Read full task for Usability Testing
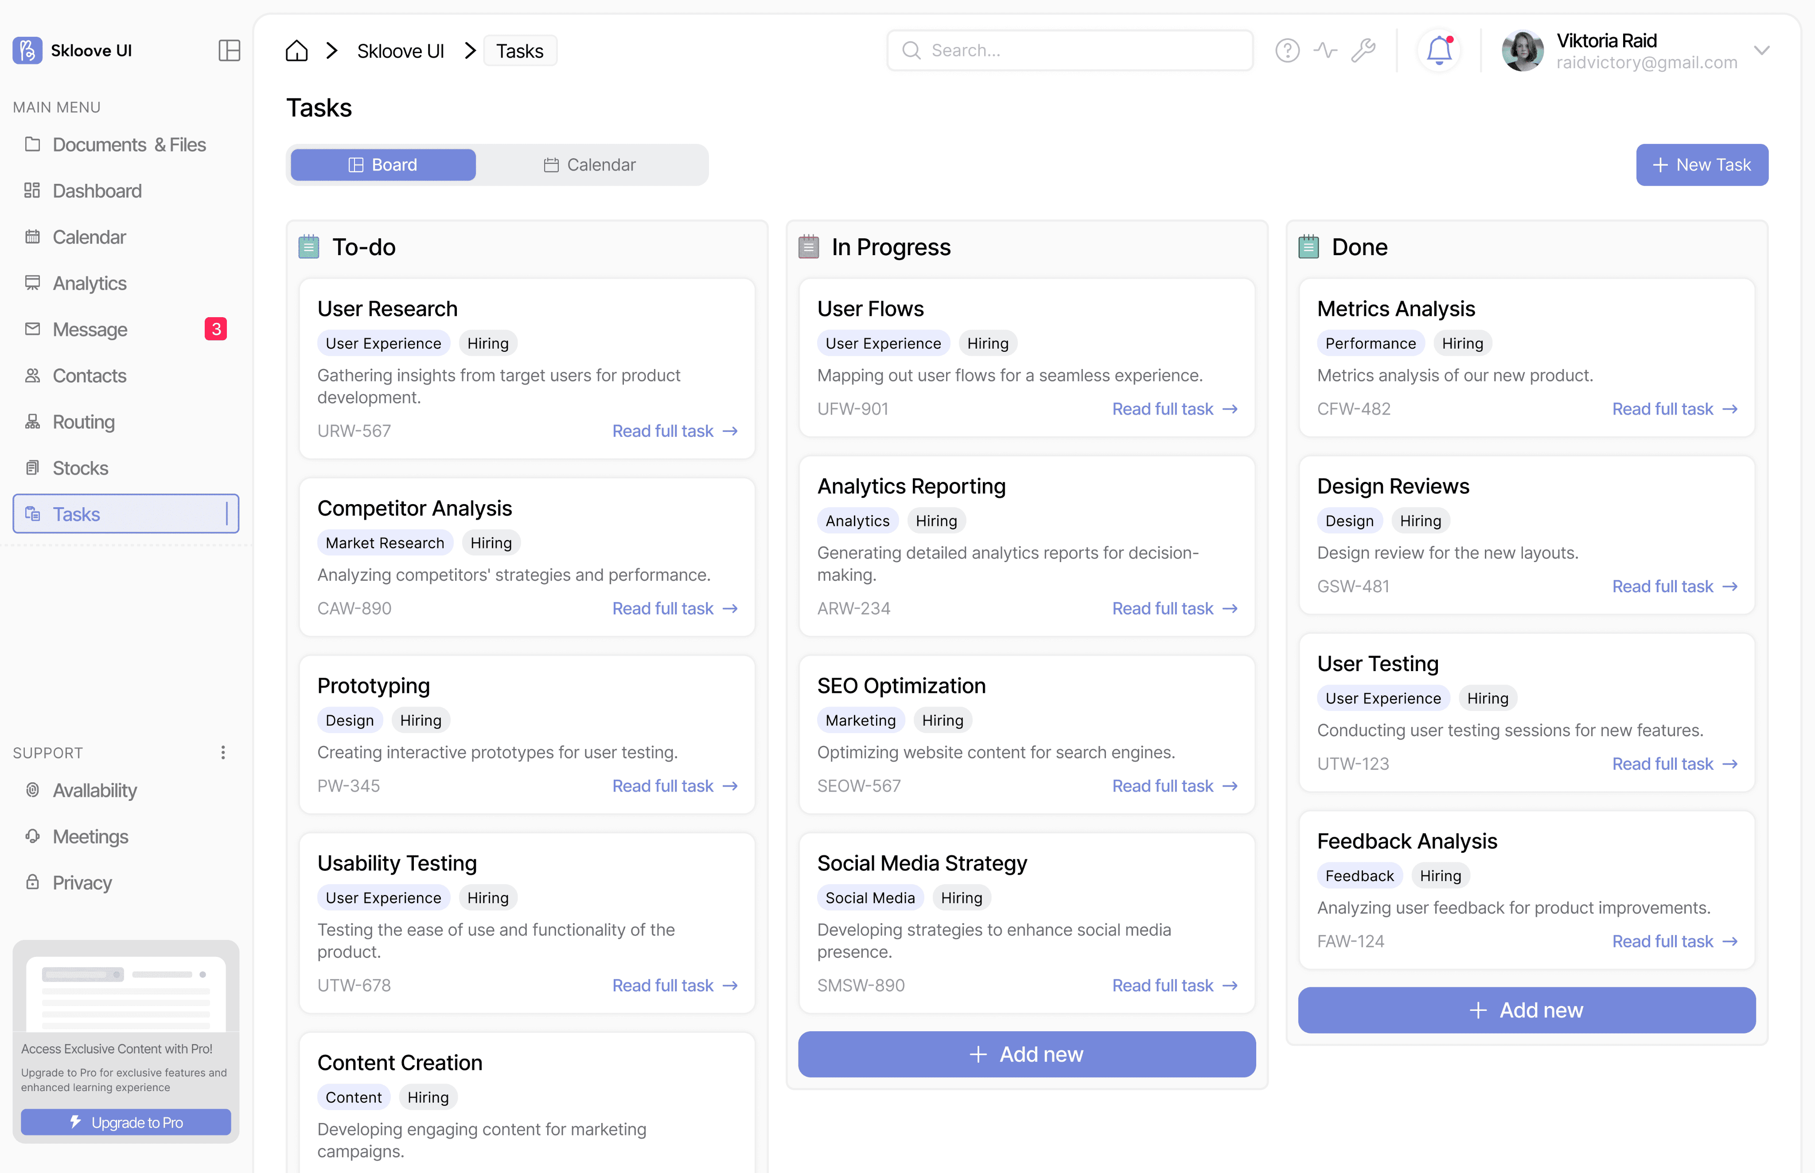This screenshot has width=1815, height=1173. tap(675, 986)
